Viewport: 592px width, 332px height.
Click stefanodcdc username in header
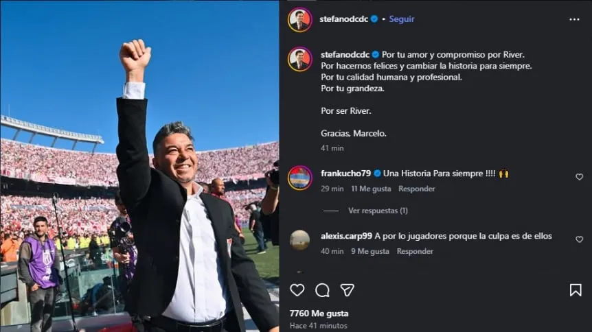[x=344, y=19]
